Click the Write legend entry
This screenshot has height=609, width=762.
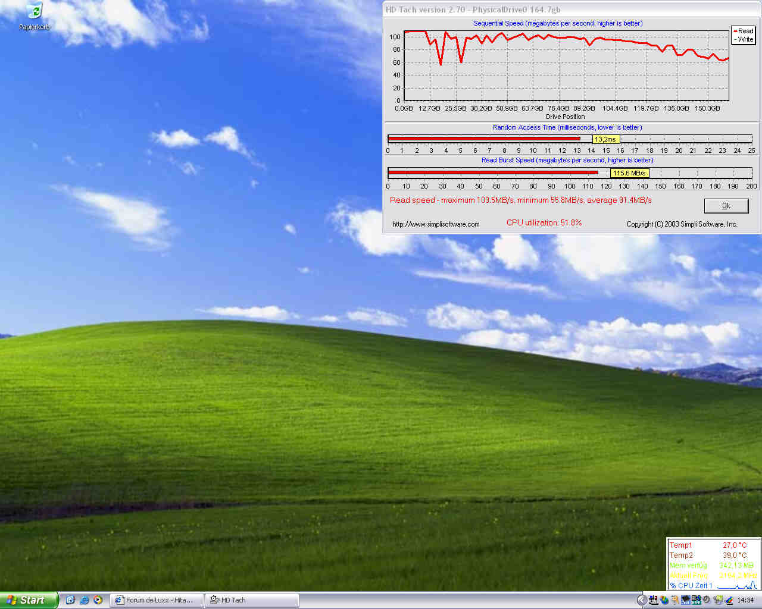click(x=743, y=39)
